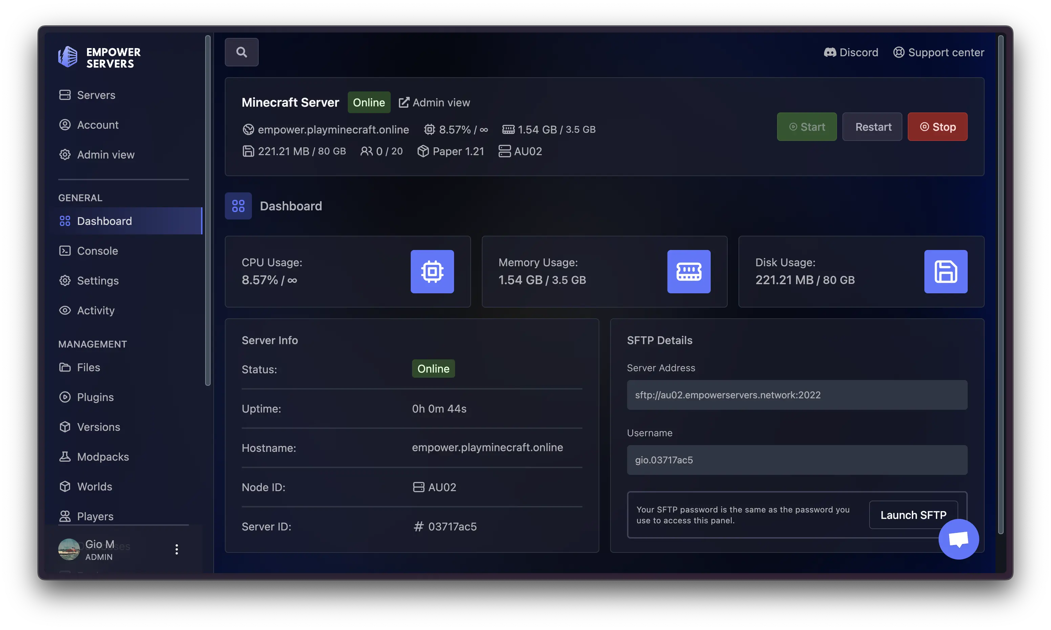Switch to the Activity page
Viewport: 1051px width, 630px height.
tap(95, 310)
